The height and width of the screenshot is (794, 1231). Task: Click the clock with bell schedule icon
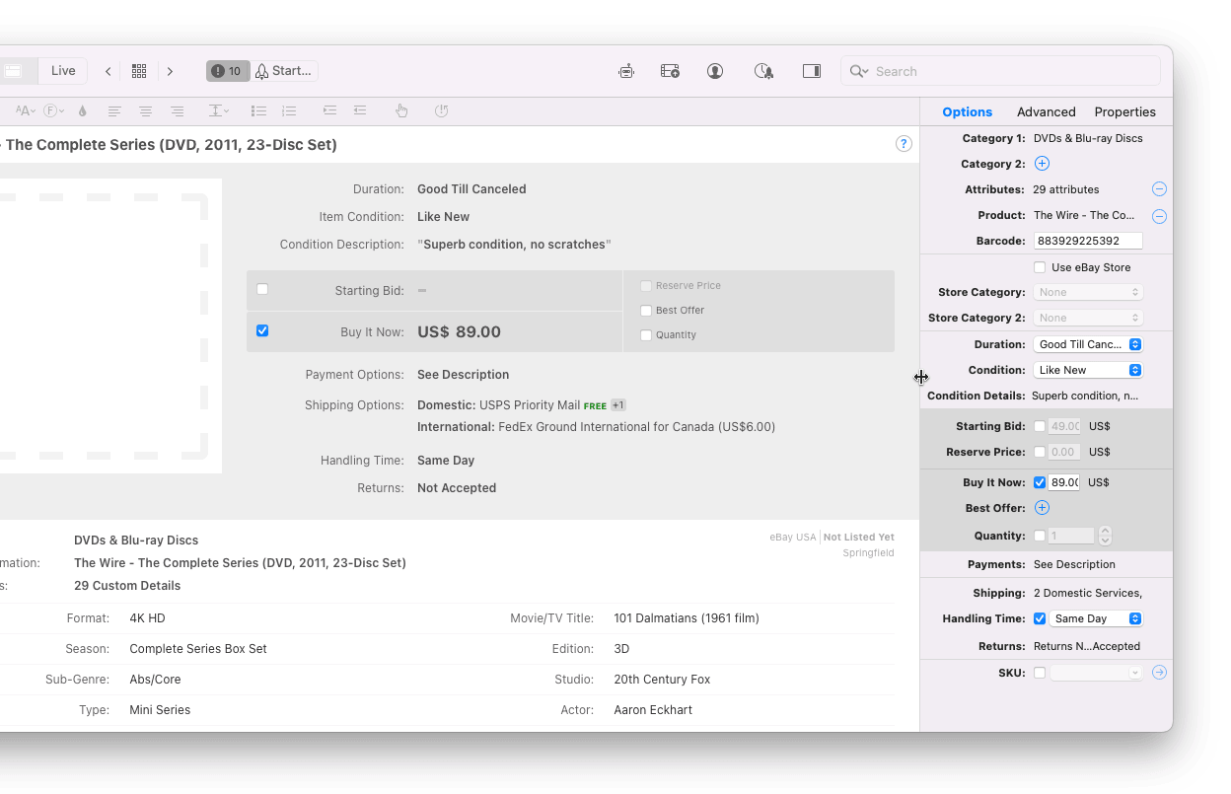(x=763, y=71)
